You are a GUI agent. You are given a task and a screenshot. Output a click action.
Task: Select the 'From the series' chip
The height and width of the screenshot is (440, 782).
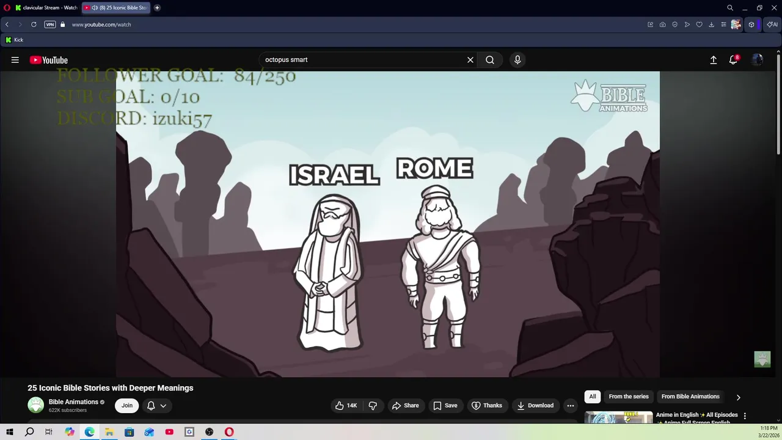tap(629, 397)
